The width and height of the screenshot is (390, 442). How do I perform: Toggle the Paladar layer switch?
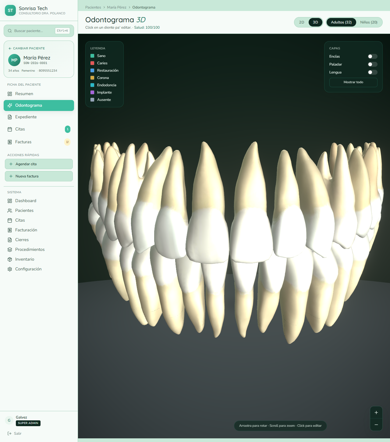(x=372, y=64)
